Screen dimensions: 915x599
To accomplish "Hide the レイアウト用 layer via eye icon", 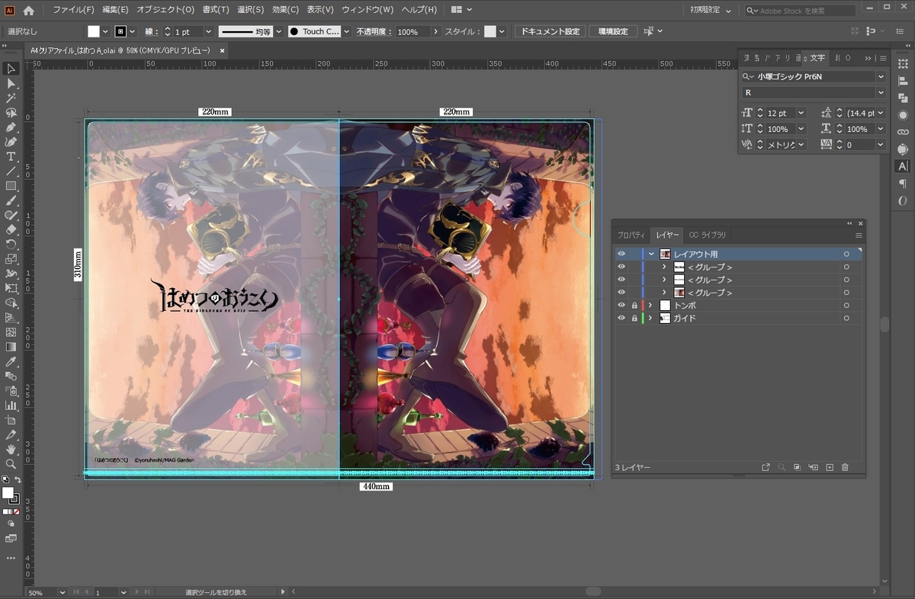I will (x=621, y=254).
